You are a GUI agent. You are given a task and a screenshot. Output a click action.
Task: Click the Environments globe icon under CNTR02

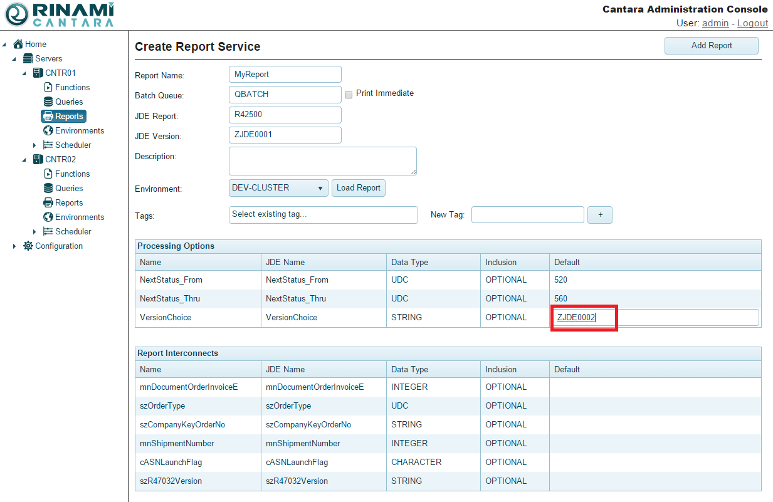(48, 217)
